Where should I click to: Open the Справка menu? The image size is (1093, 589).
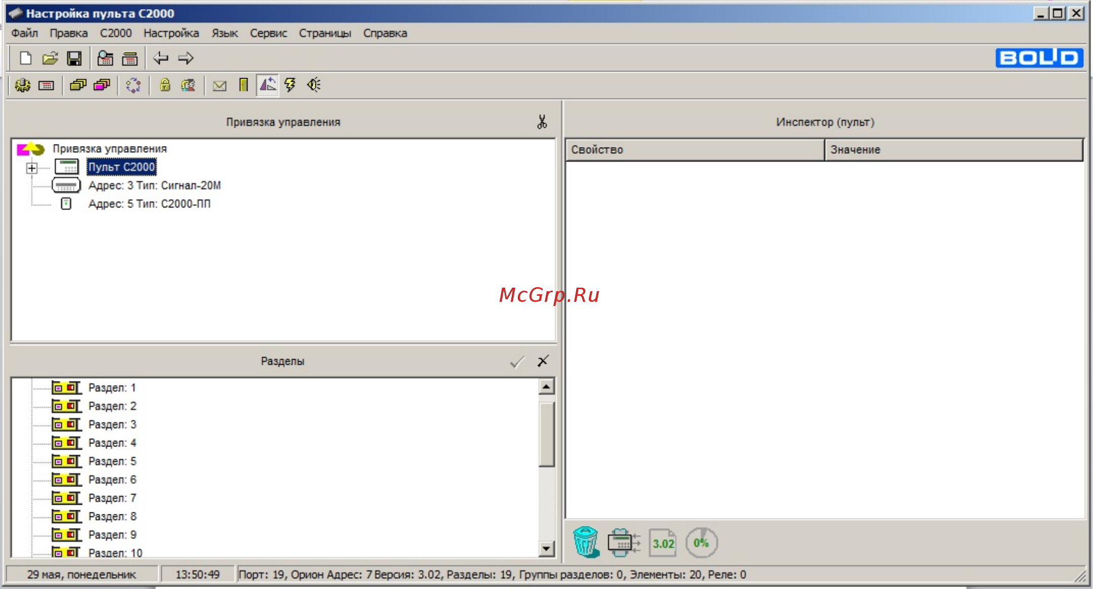(x=385, y=33)
